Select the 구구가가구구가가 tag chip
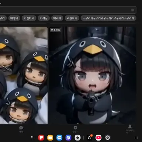The image size is (142, 142). click(x=108, y=18)
